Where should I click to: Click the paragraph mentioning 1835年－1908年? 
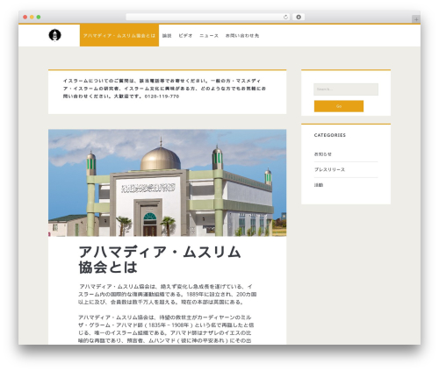tap(166, 329)
